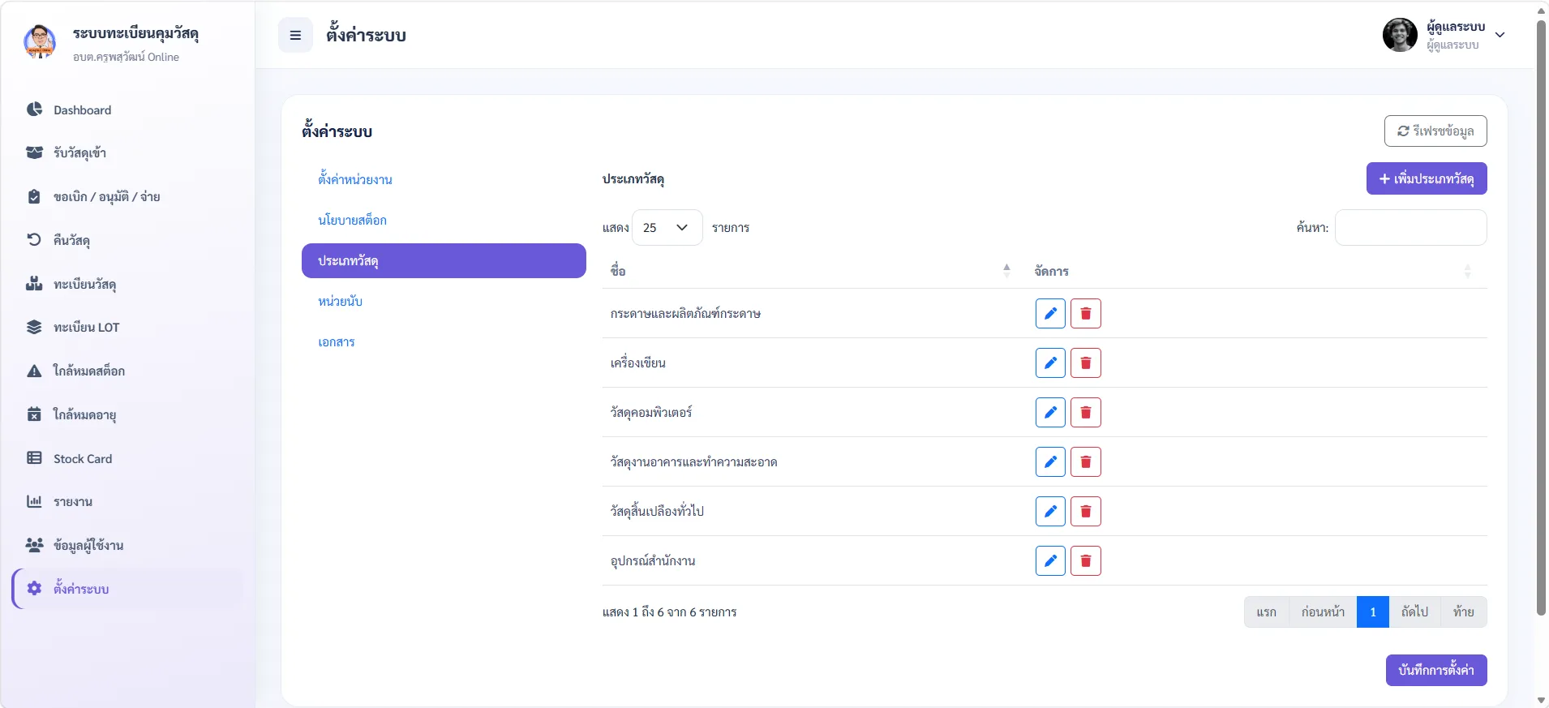Open the rows-per-page dropdown showing 25
This screenshot has height=708, width=1549.
pos(667,228)
